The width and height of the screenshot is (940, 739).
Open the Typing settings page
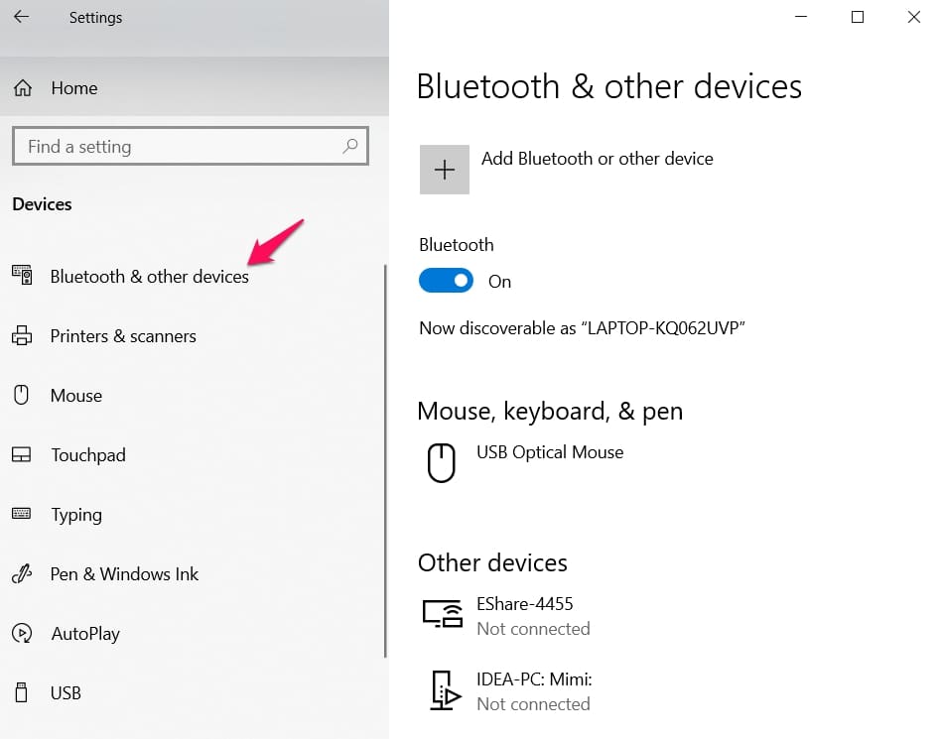point(76,515)
